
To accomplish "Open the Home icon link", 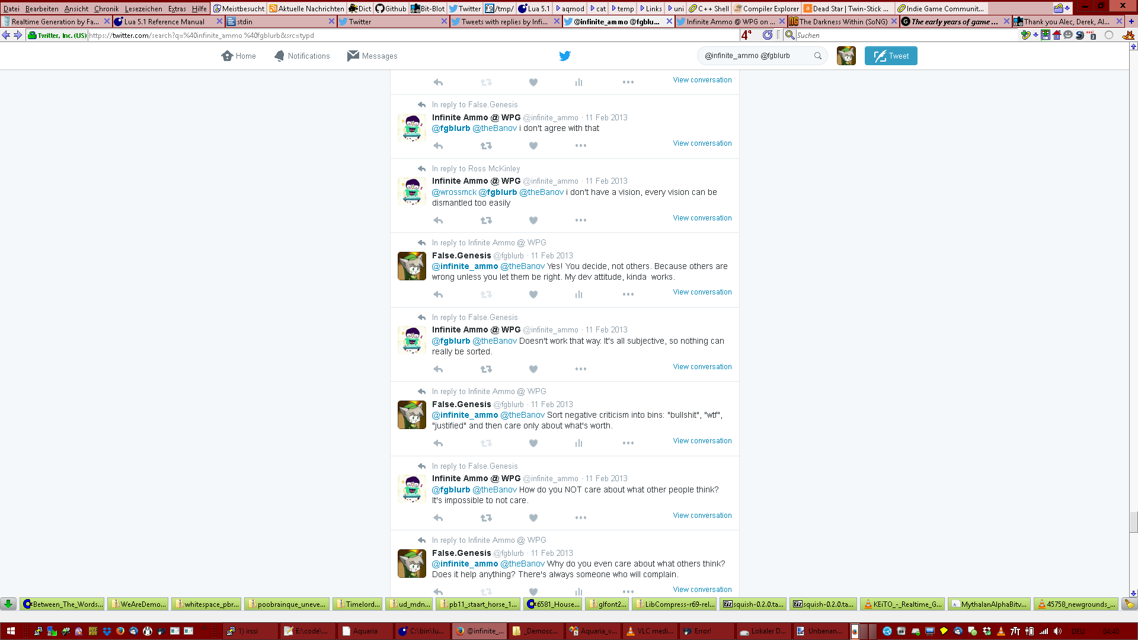I will point(238,56).
